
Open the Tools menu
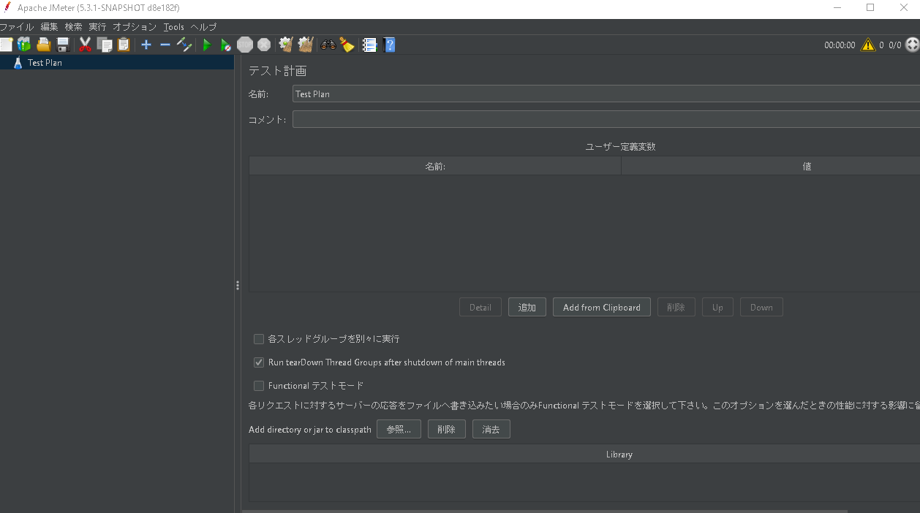tap(174, 27)
